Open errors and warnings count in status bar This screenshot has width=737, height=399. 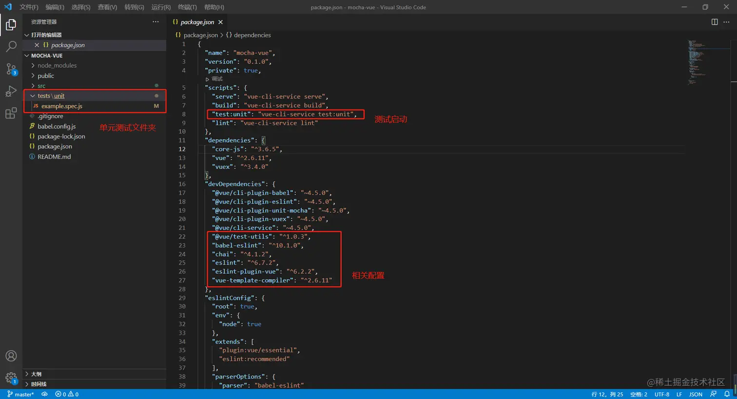pos(67,394)
